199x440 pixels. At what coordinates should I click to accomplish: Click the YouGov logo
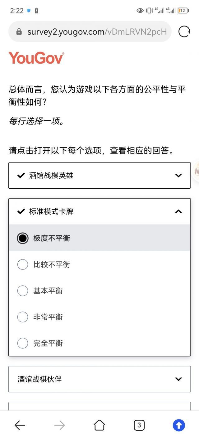[36, 58]
